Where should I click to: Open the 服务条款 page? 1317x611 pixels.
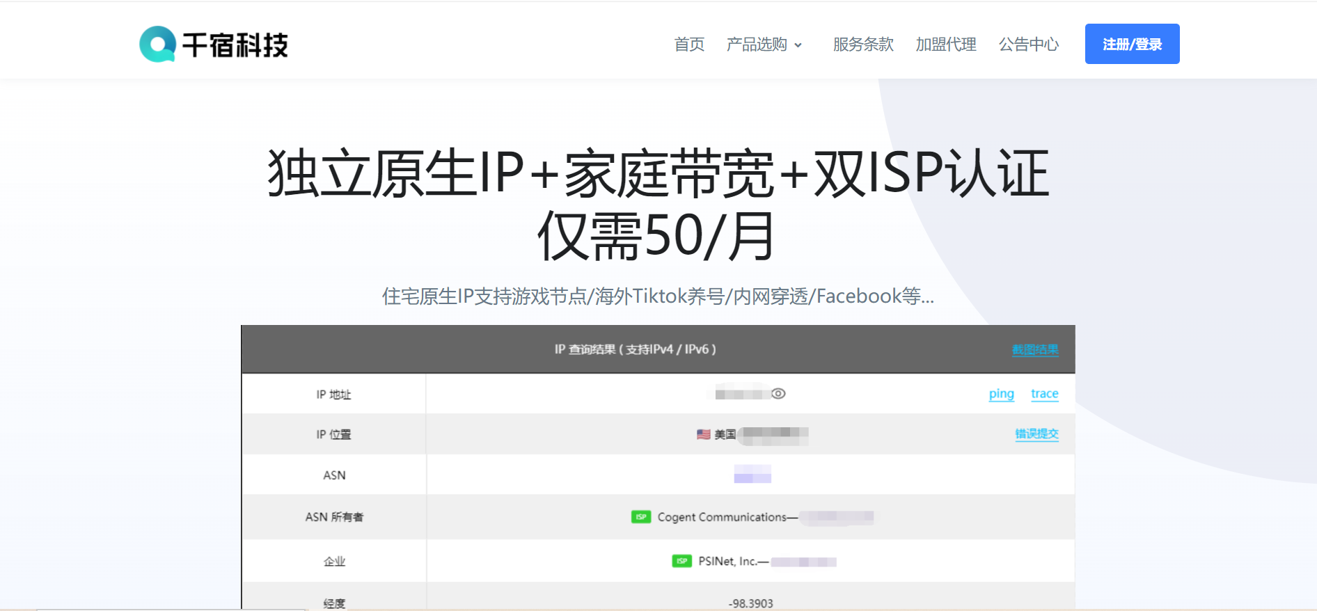(863, 45)
